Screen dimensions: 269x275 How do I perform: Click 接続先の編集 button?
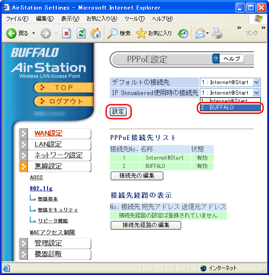[137, 176]
